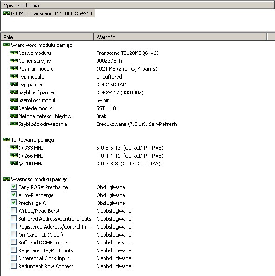This screenshot has width=275, height=276.
Task: Select the Własności modułu pamięci group header
Action: 40,179
